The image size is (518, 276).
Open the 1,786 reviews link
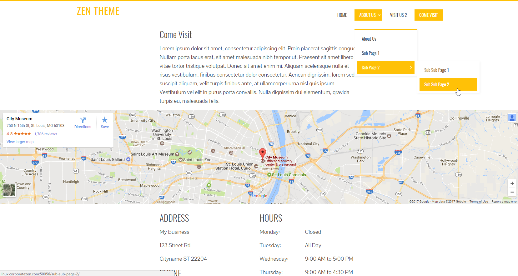46,134
